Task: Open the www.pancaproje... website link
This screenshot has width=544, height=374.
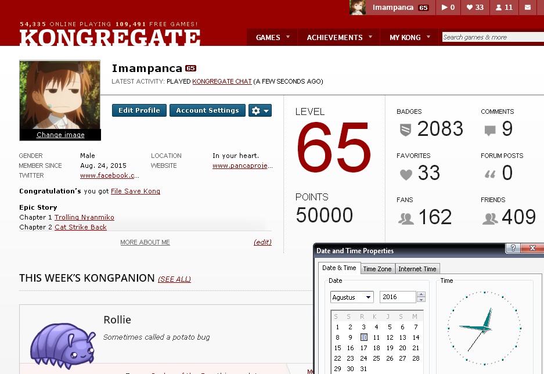Action: click(243, 166)
